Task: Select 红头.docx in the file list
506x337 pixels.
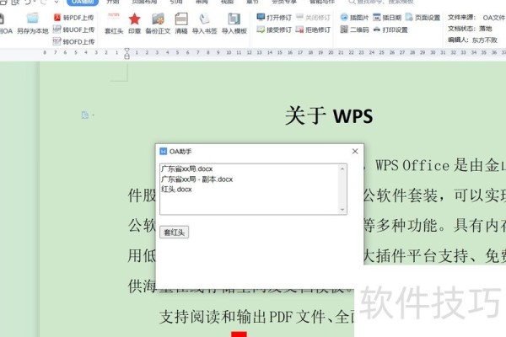Action: tap(176, 190)
